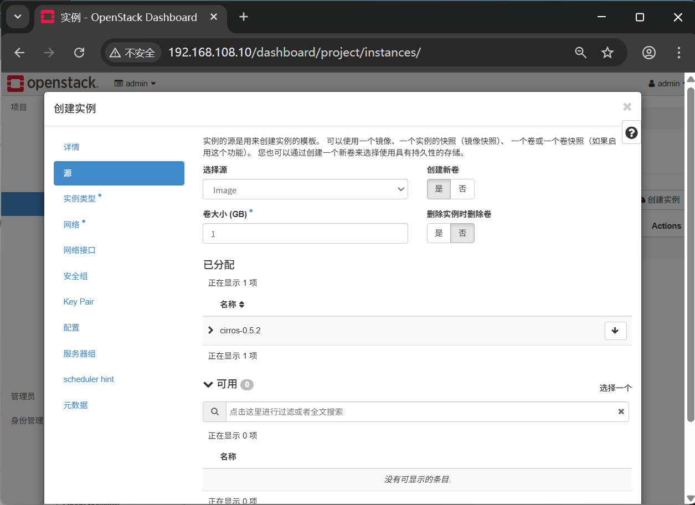Expand the 身份管理 sidebar menu
Screen dimensions: 695x505
coord(27,421)
